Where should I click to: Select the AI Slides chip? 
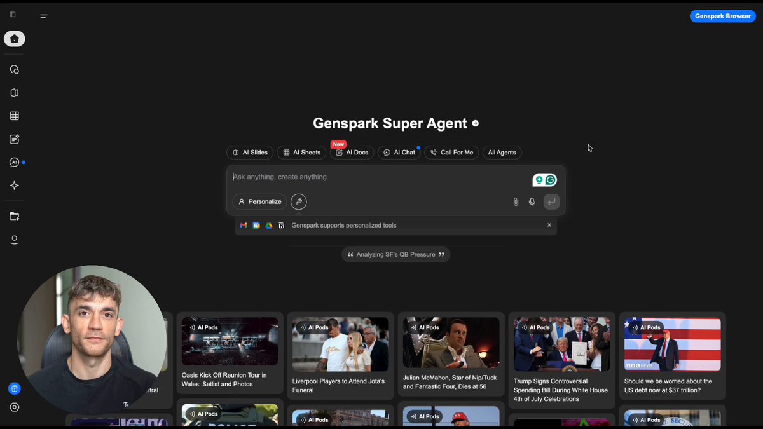point(250,153)
